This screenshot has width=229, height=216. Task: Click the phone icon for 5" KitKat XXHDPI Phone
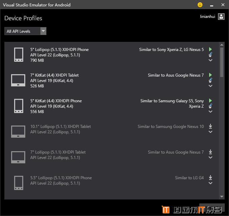click(x=19, y=106)
